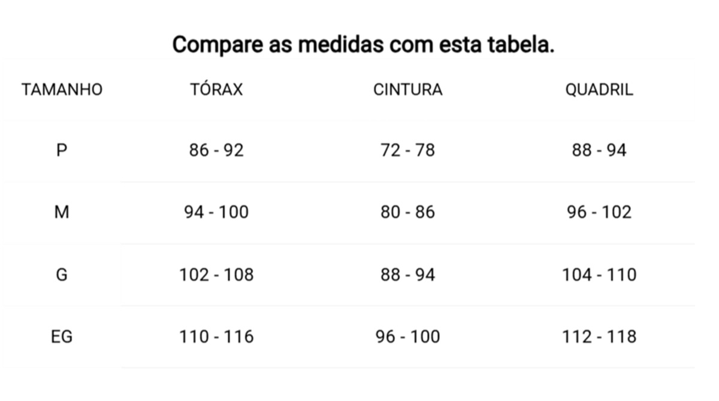Select the TAMANHO column header
This screenshot has width=719, height=401.
tap(62, 90)
